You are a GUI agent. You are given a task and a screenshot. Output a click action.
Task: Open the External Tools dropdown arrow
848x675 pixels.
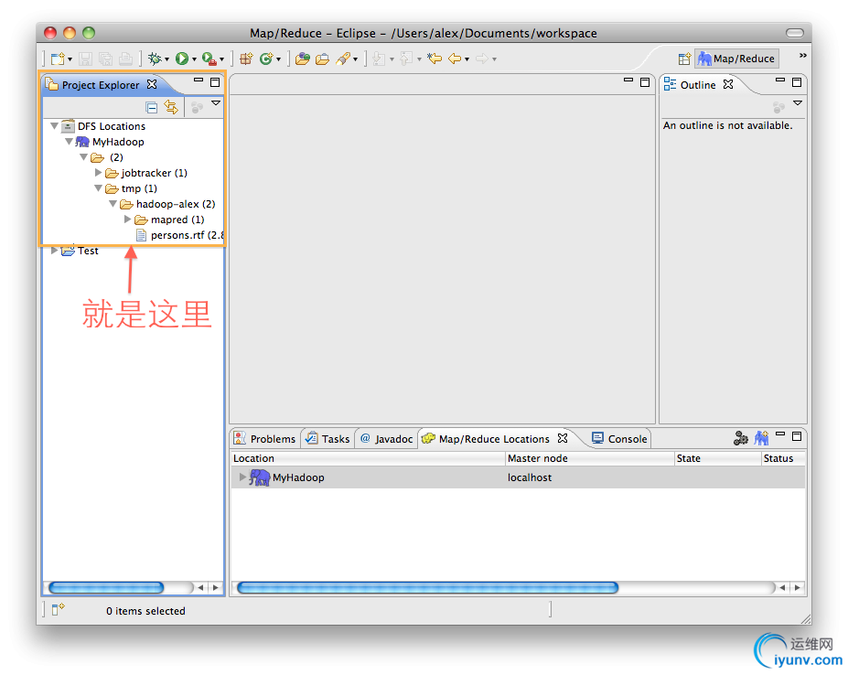point(221,59)
